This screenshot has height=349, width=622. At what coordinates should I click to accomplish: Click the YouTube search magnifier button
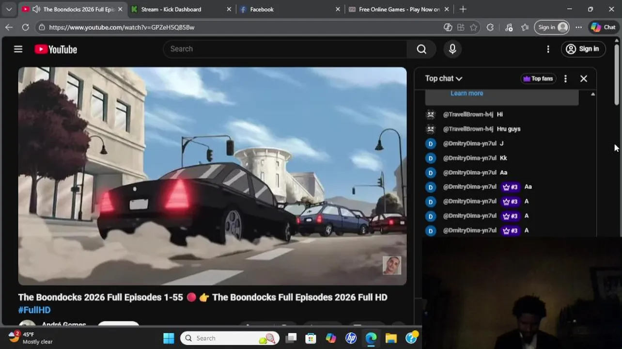(421, 49)
